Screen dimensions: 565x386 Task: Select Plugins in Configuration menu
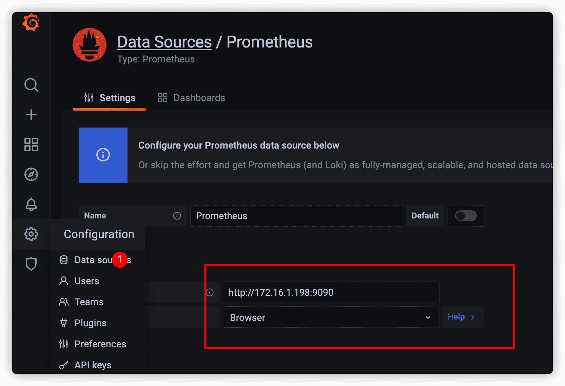coord(83,323)
